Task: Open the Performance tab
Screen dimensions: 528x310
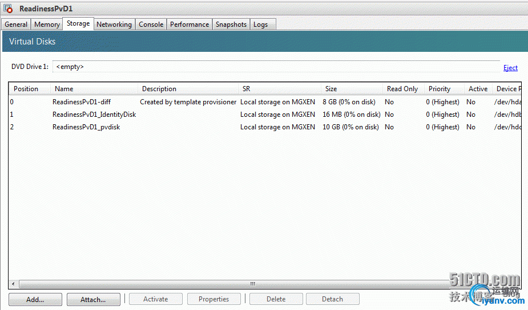Action: coord(190,24)
